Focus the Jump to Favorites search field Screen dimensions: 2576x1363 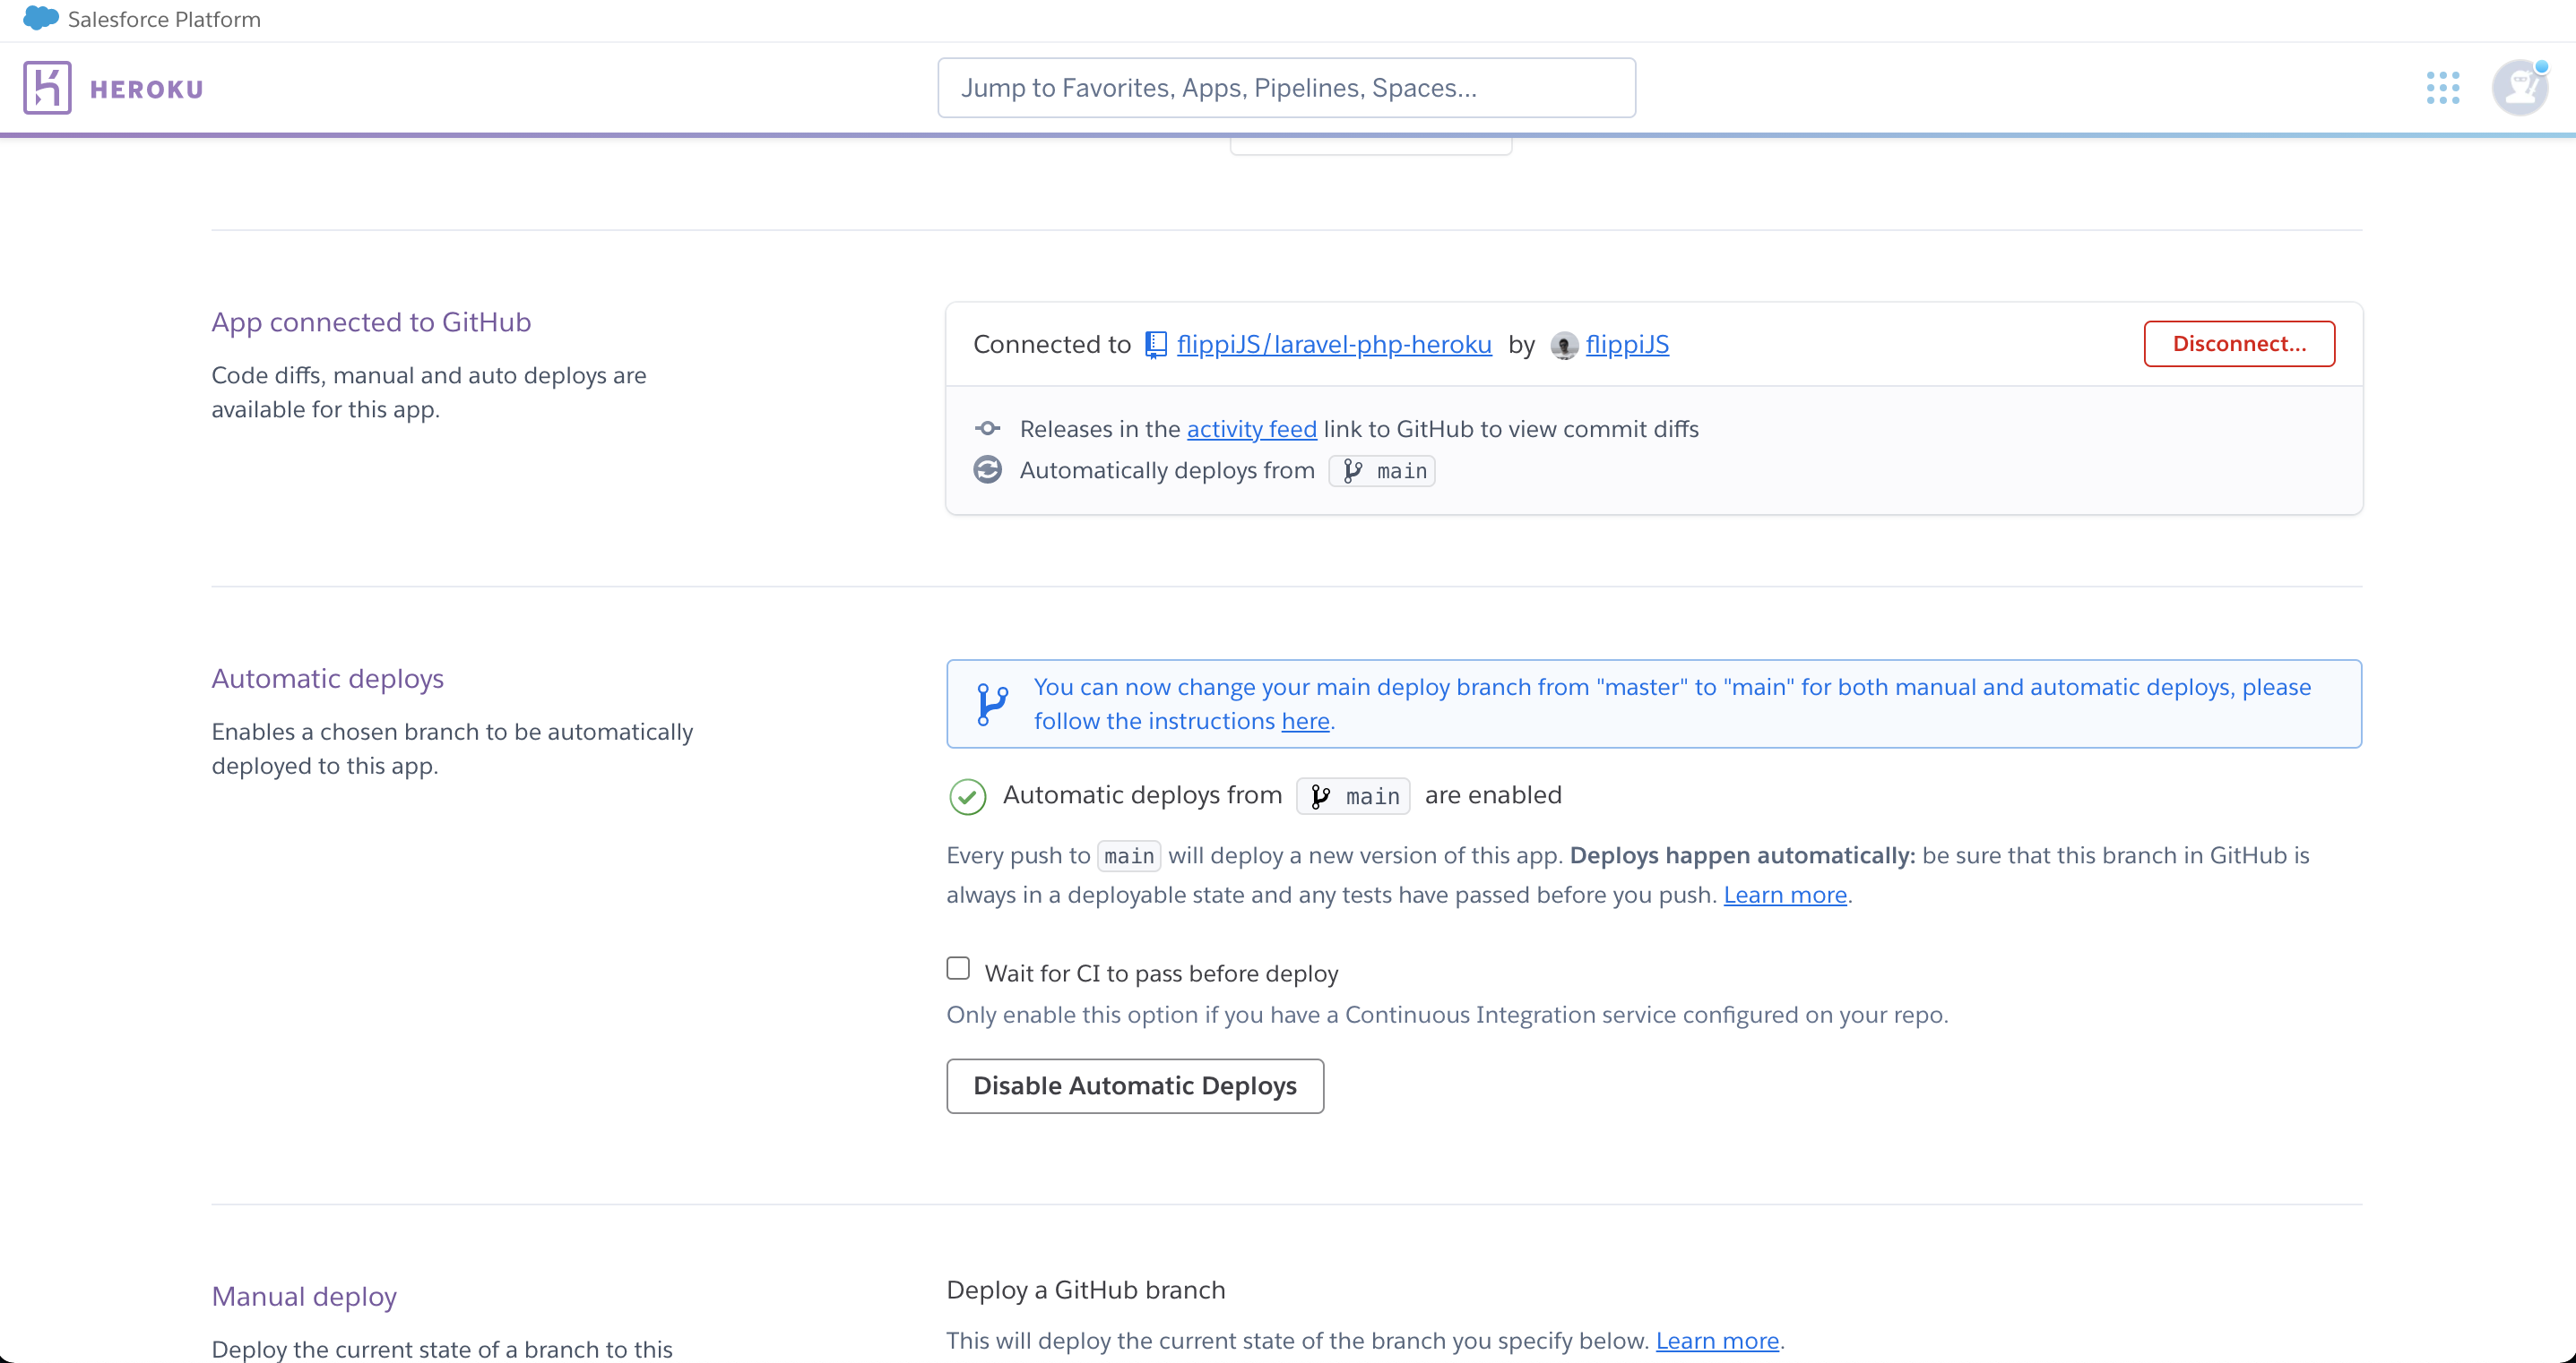pos(1286,88)
